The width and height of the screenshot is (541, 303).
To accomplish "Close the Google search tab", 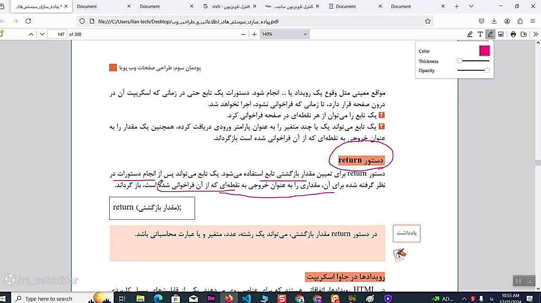I will (254, 6).
